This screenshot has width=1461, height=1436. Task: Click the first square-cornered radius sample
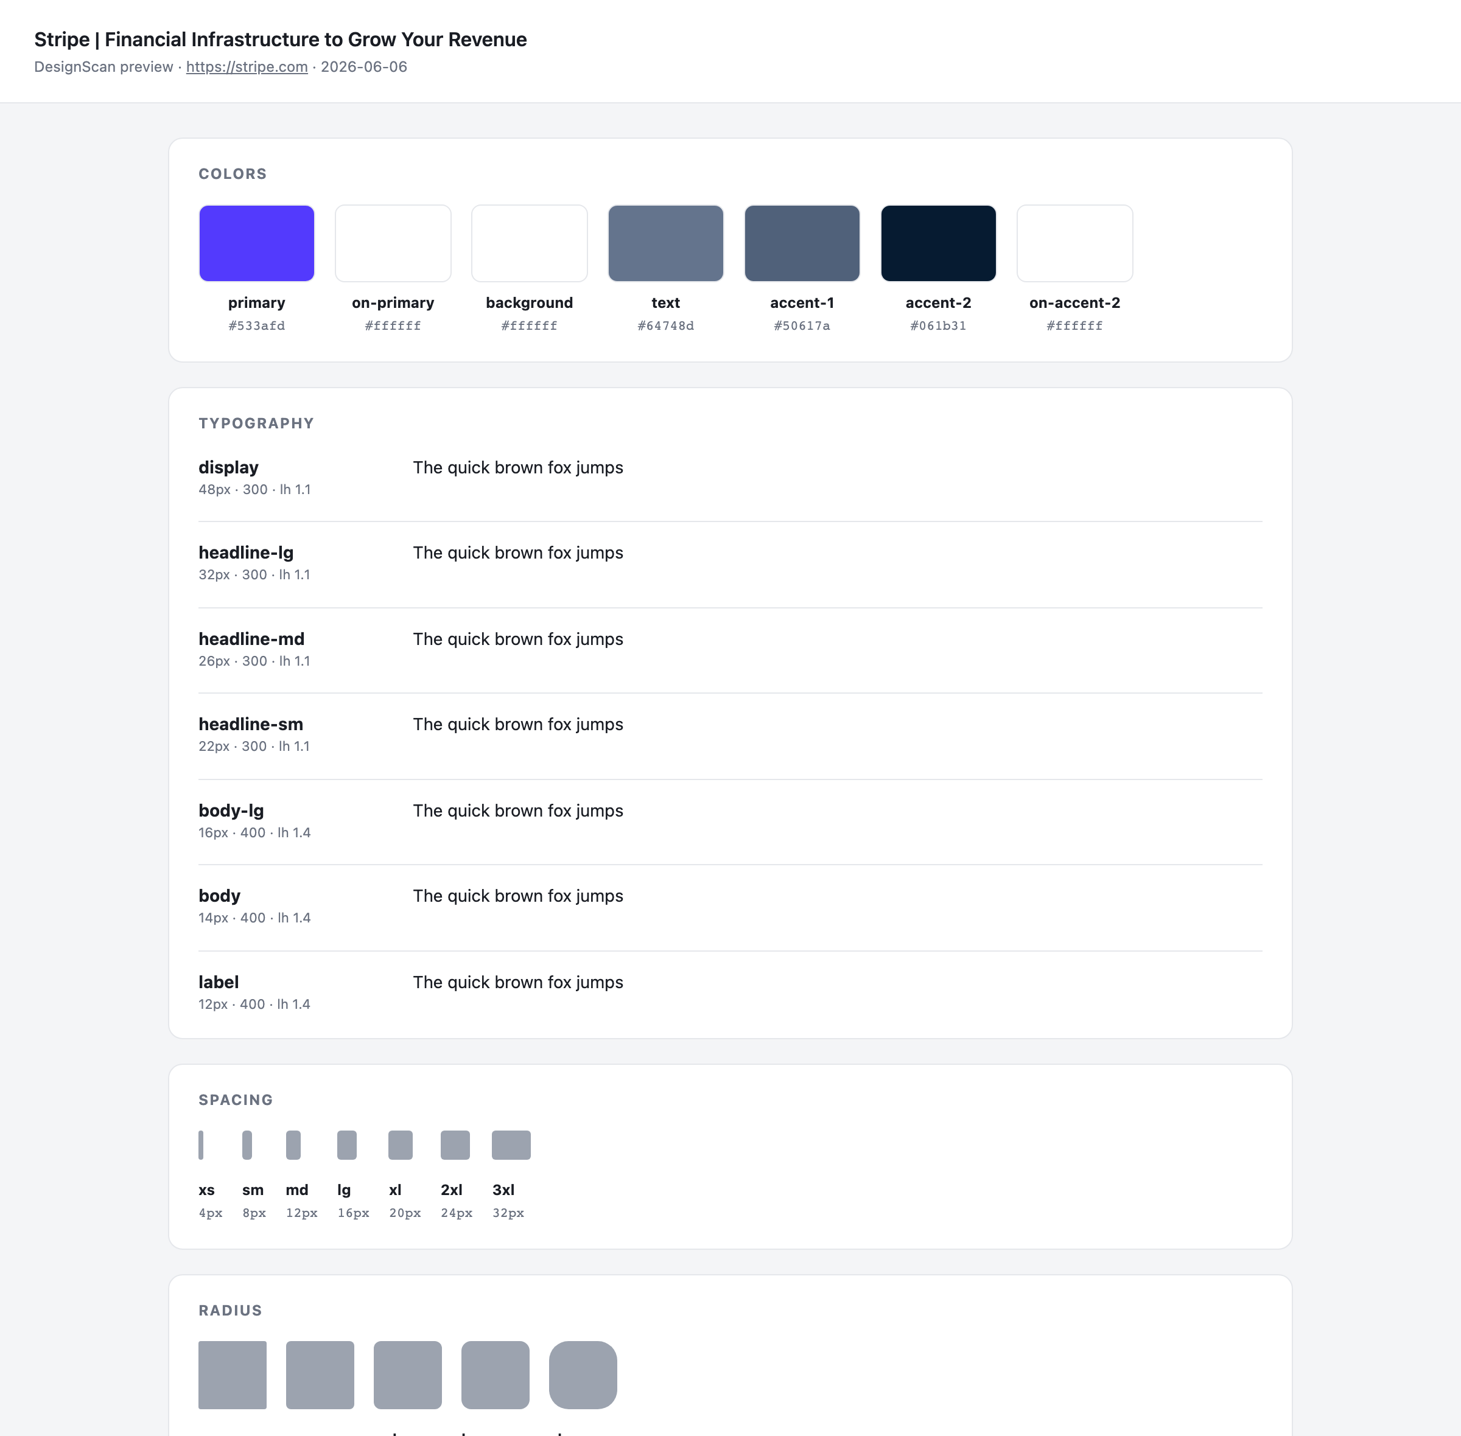click(233, 1375)
